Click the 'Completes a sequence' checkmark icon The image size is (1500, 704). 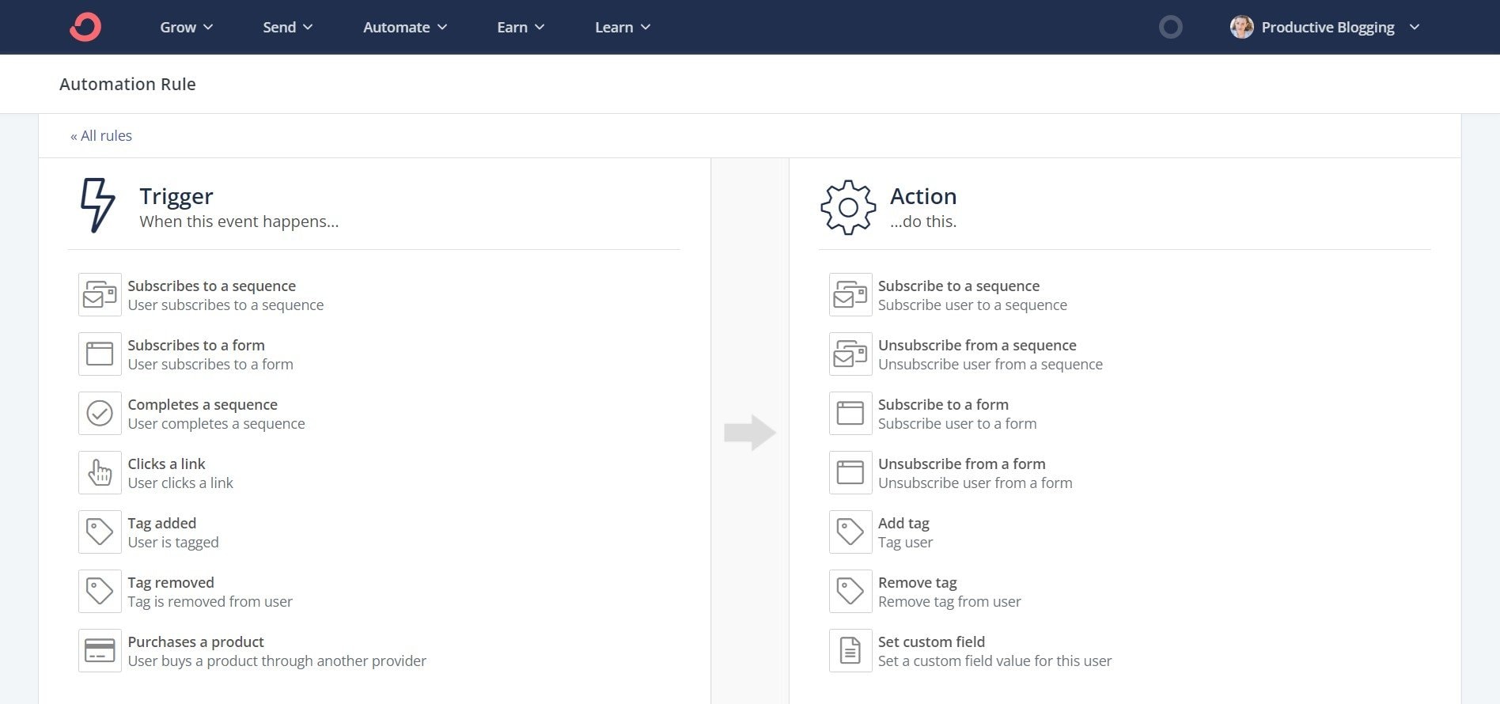(100, 413)
